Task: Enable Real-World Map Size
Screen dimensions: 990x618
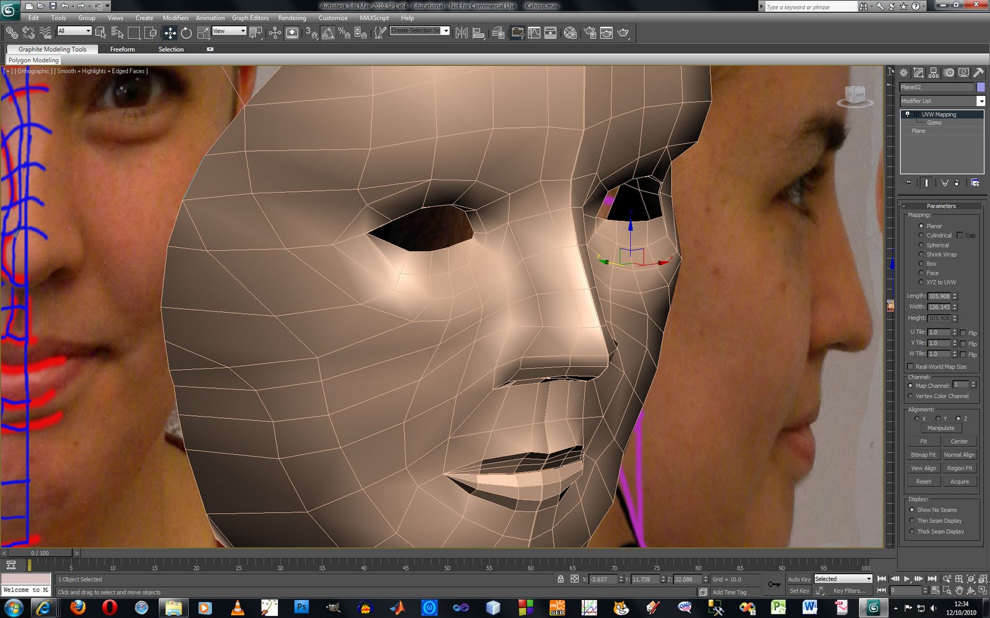Action: point(910,366)
